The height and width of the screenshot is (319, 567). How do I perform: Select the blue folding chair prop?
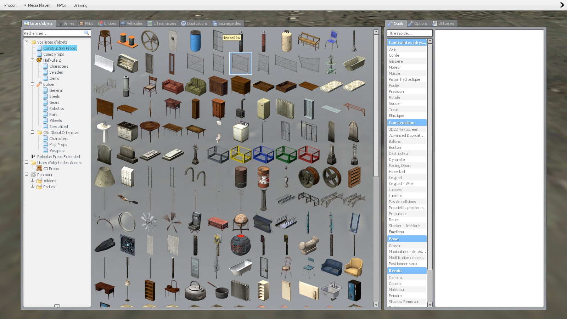(x=331, y=41)
